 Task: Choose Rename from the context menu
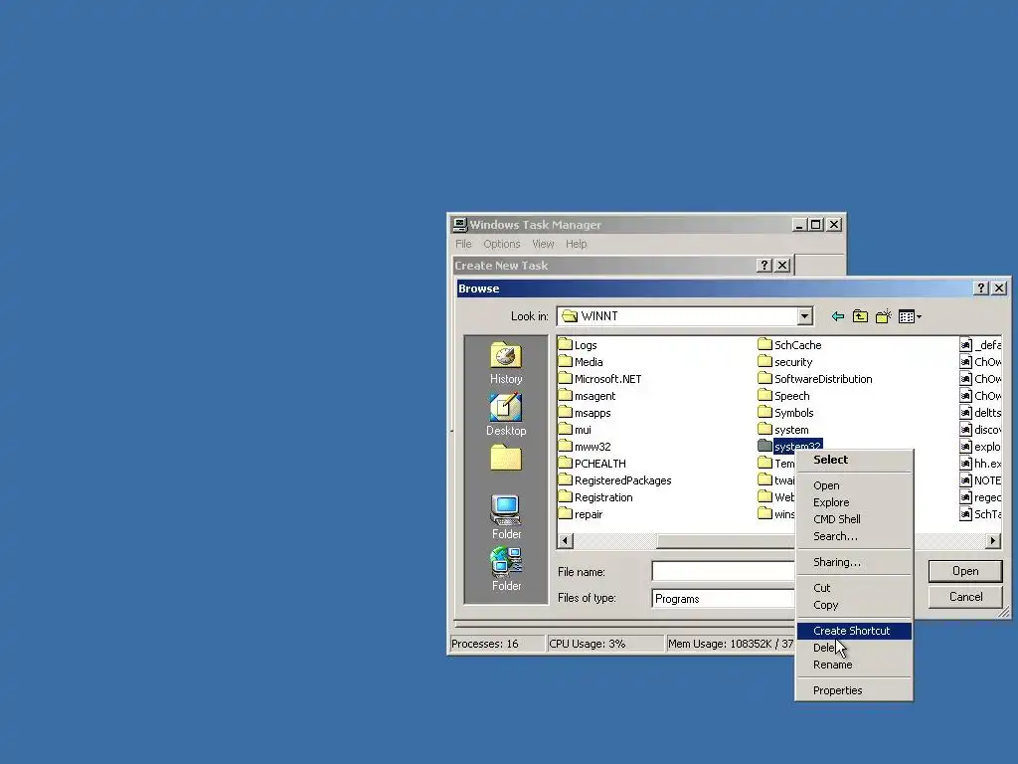[x=854, y=665]
